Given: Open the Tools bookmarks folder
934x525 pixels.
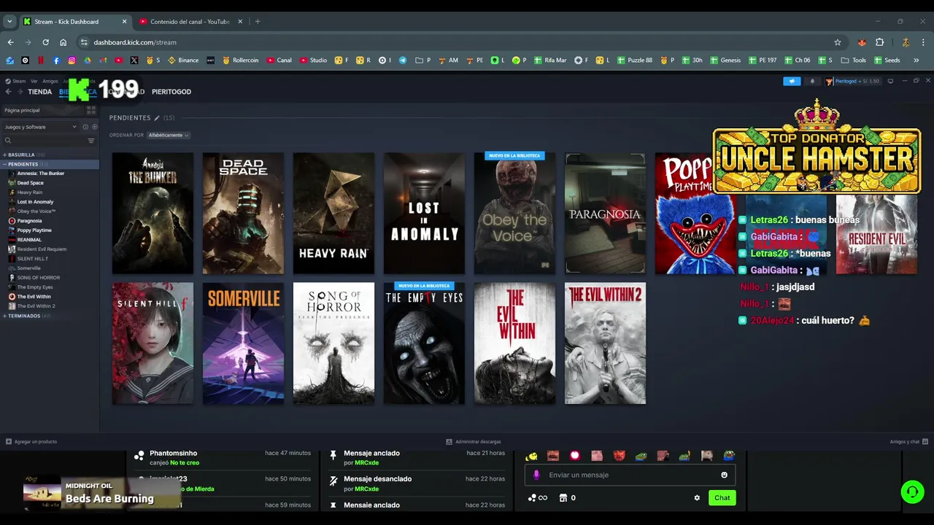Looking at the screenshot, I should pos(854,61).
